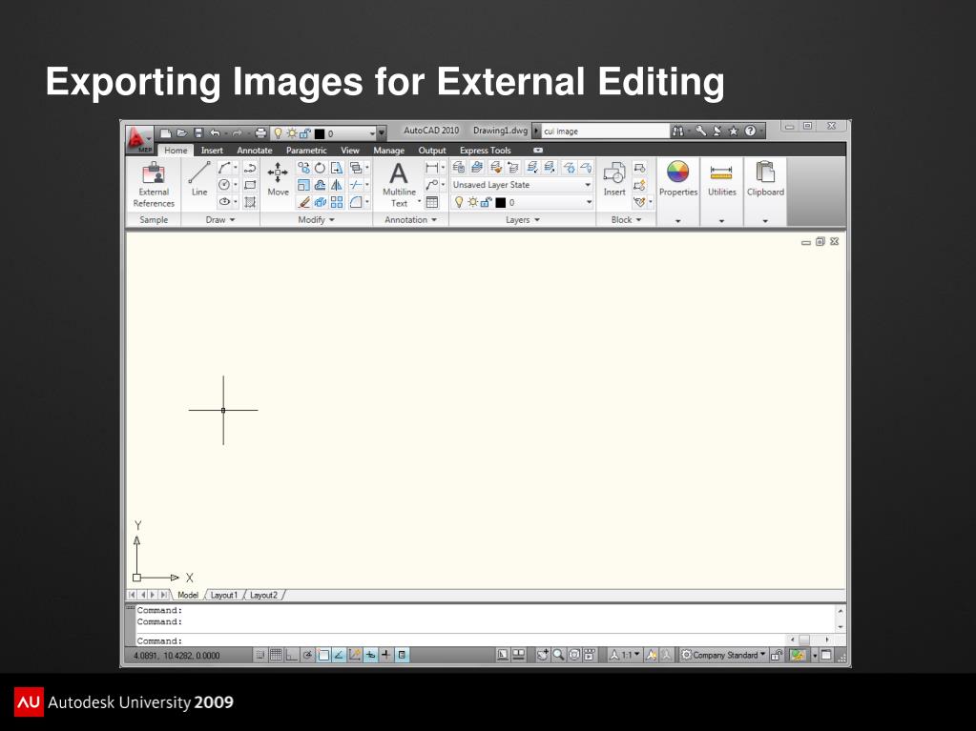The image size is (976, 731).
Task: Open the External References panel
Action: [x=154, y=183]
